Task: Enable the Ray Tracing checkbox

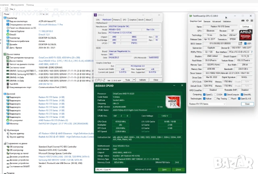Action: (x=215, y=99)
